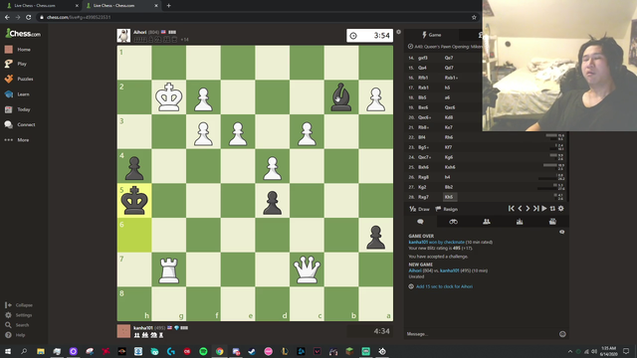Resign the game

447,209
